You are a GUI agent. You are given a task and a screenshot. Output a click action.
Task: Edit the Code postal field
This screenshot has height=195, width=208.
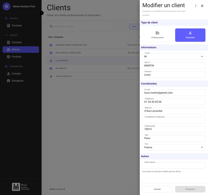[x=174, y=129]
